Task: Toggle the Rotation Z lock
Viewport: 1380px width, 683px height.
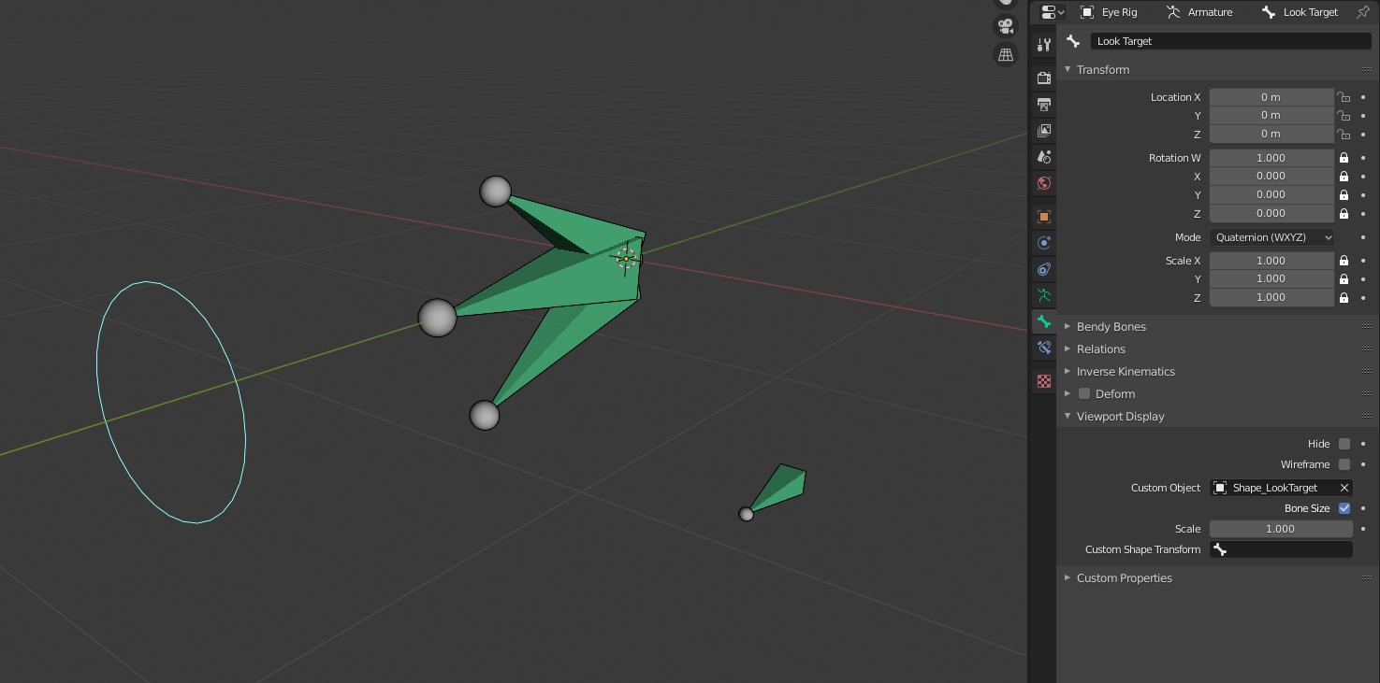Action: tap(1344, 213)
